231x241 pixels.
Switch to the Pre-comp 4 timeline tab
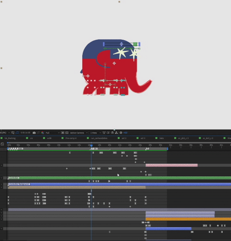(x=71, y=138)
